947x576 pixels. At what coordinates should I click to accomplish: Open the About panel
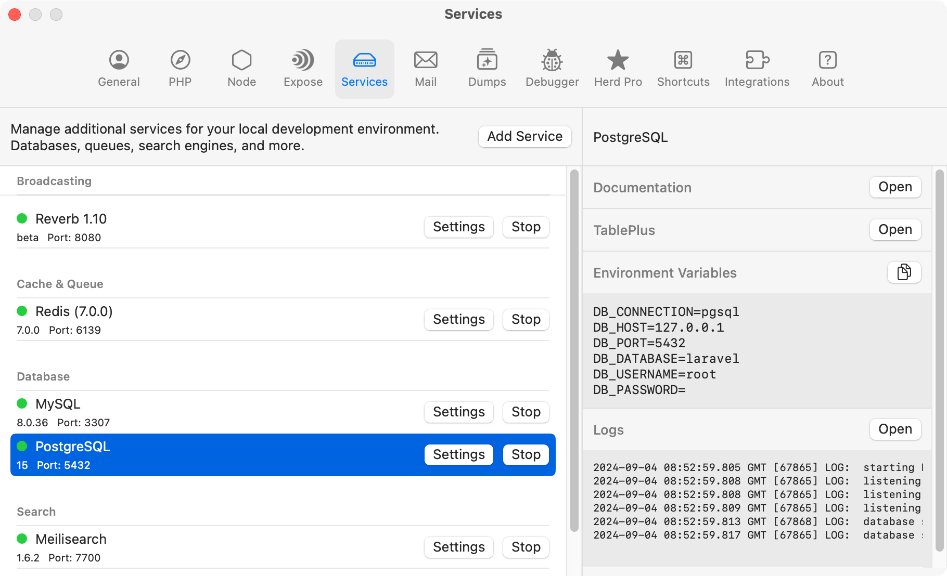coord(827,68)
